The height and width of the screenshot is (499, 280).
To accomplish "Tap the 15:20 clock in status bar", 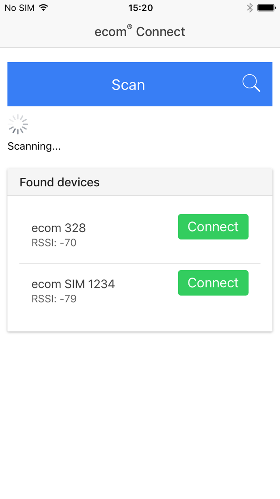I will [x=141, y=8].
